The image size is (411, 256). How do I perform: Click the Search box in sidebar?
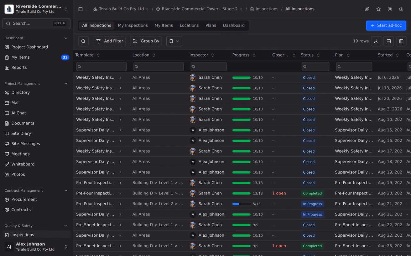tap(36, 23)
